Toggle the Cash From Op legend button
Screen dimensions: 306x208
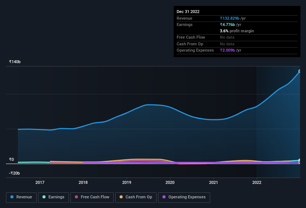(x=136, y=197)
